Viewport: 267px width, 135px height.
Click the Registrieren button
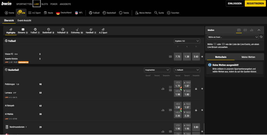[255, 3]
